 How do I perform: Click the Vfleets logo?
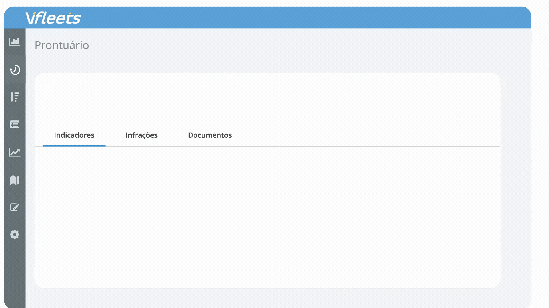coord(53,18)
